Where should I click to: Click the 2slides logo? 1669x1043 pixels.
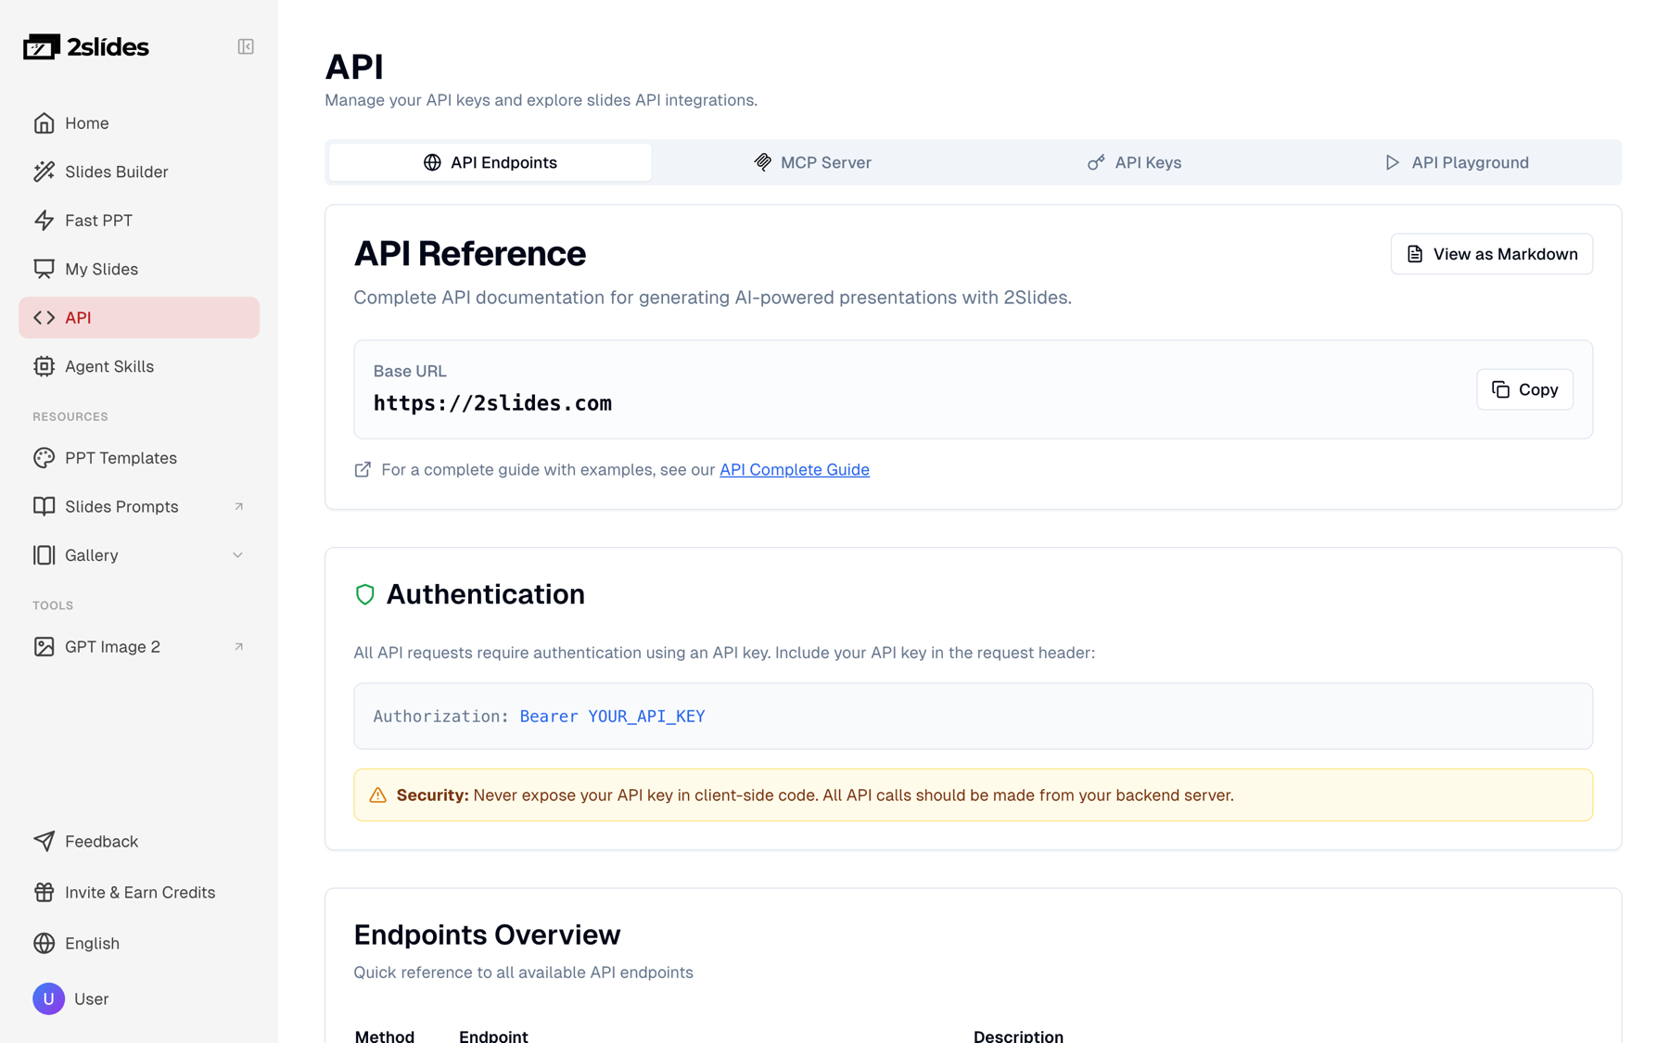click(85, 46)
